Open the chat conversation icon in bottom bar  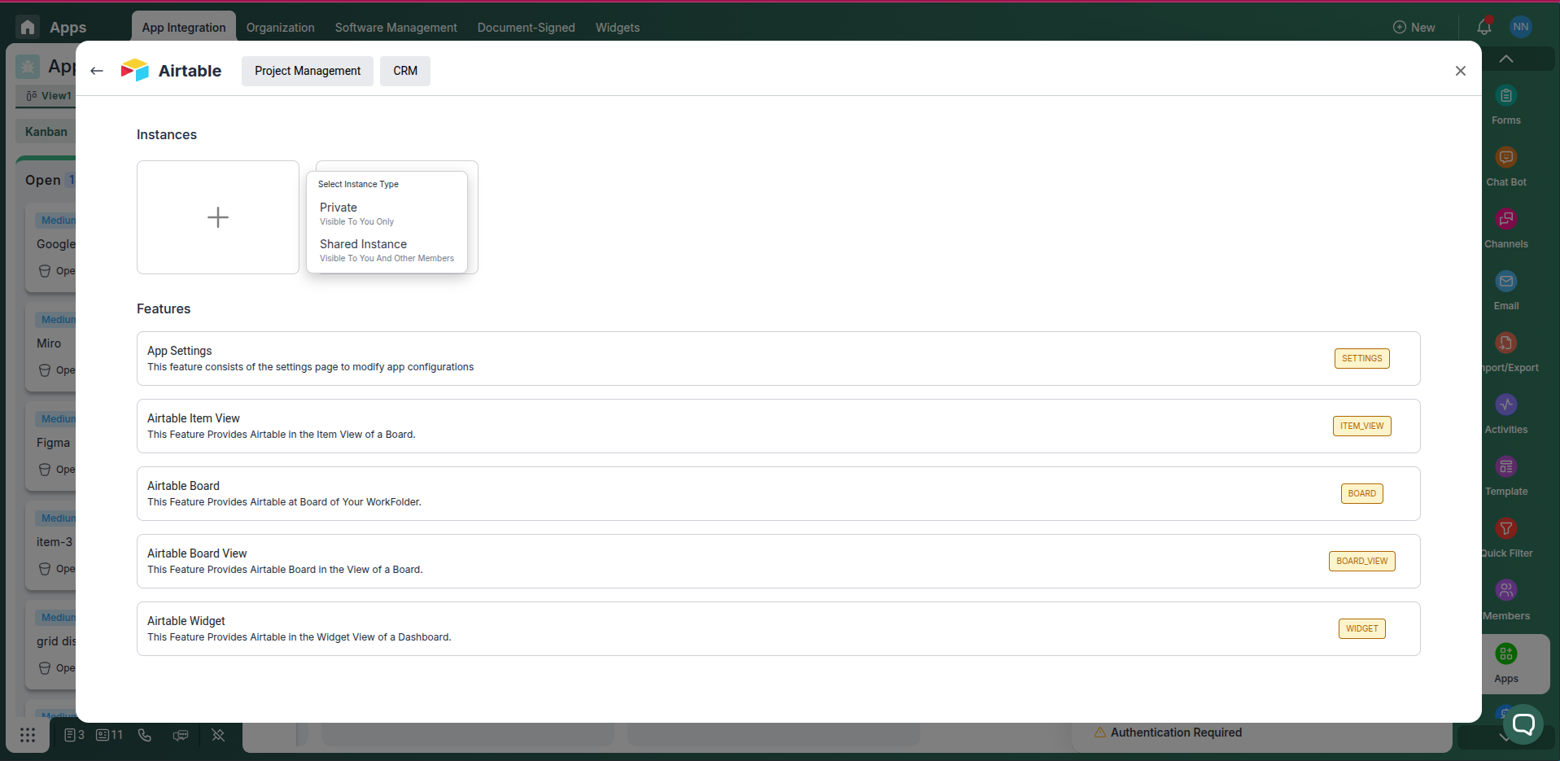coord(180,735)
